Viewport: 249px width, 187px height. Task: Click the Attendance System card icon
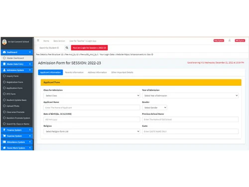point(4,142)
